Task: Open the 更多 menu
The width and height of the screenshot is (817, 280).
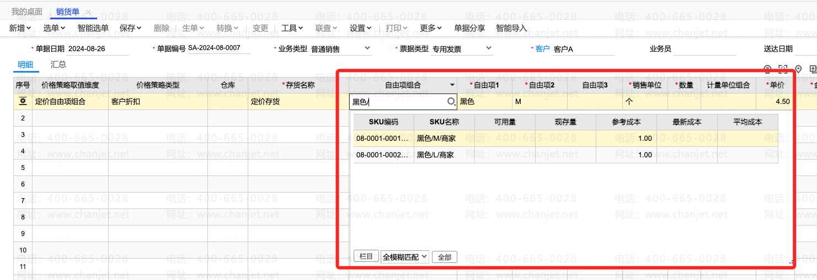Action: (431, 28)
